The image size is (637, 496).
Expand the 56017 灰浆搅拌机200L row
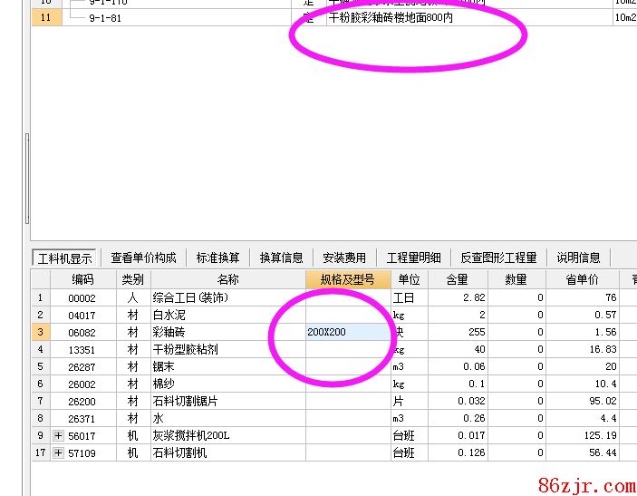pos(59,436)
